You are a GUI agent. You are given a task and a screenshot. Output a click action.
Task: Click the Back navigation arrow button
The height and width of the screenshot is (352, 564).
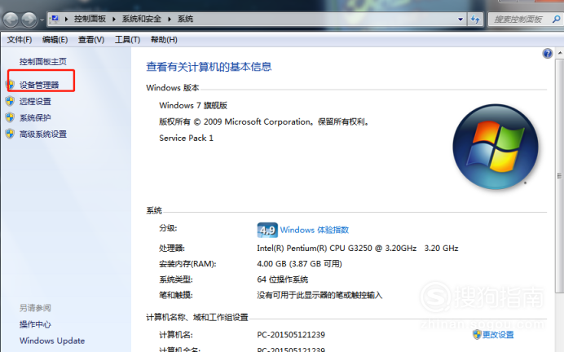tap(11, 20)
